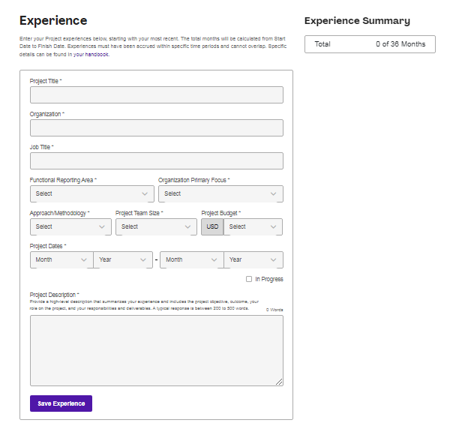450x432 pixels.
Task: Click inside the Project Description textarea
Action: pos(156,350)
